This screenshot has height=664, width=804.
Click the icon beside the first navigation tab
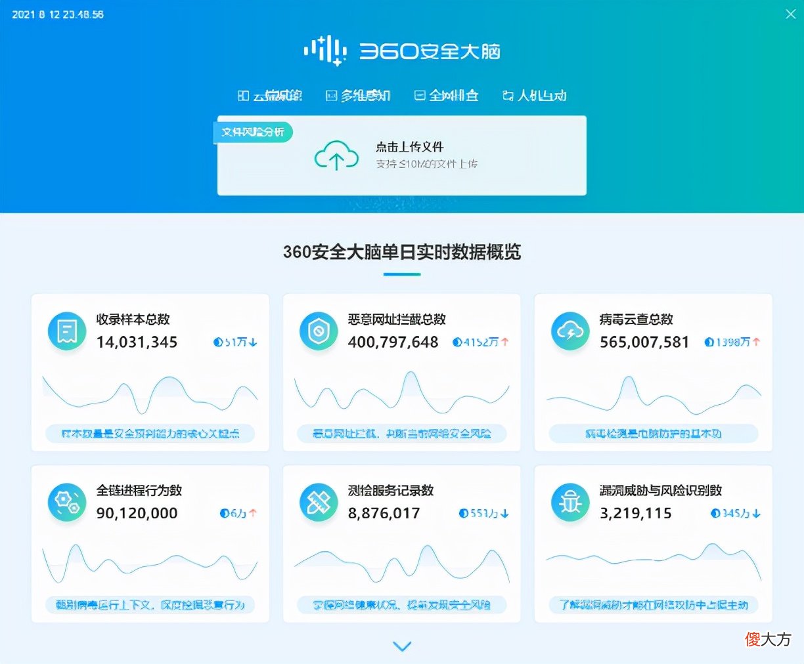point(243,96)
